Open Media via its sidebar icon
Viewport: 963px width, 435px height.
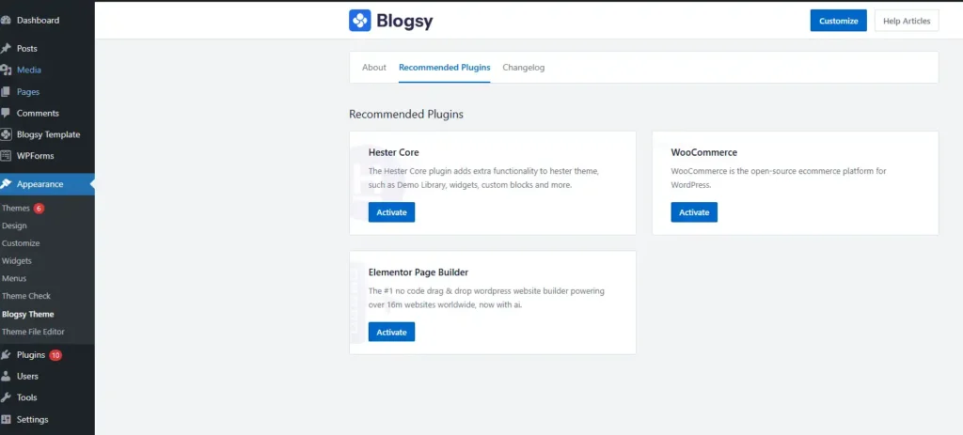[7, 70]
